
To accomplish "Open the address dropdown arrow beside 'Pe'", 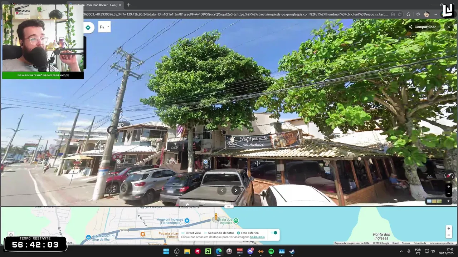I will 108,26.
